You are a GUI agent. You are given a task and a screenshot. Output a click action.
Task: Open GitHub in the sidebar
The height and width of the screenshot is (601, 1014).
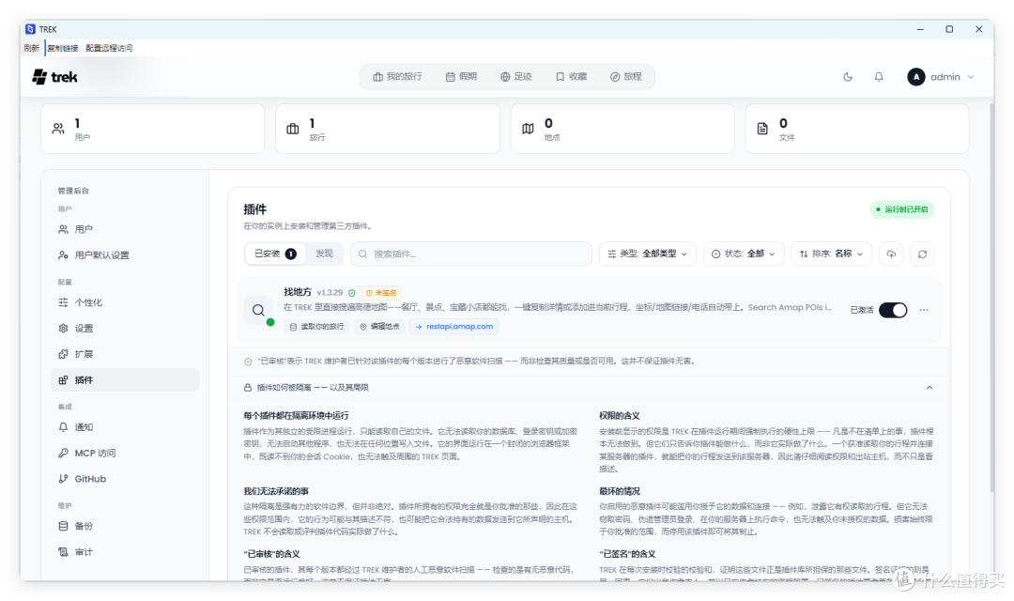coord(125,479)
